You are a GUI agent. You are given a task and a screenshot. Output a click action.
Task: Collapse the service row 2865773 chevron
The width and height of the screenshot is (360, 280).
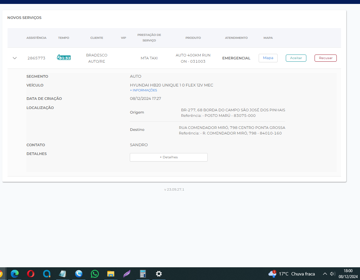(x=14, y=58)
